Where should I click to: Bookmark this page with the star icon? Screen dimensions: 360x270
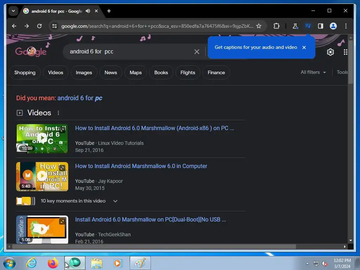tap(259, 26)
